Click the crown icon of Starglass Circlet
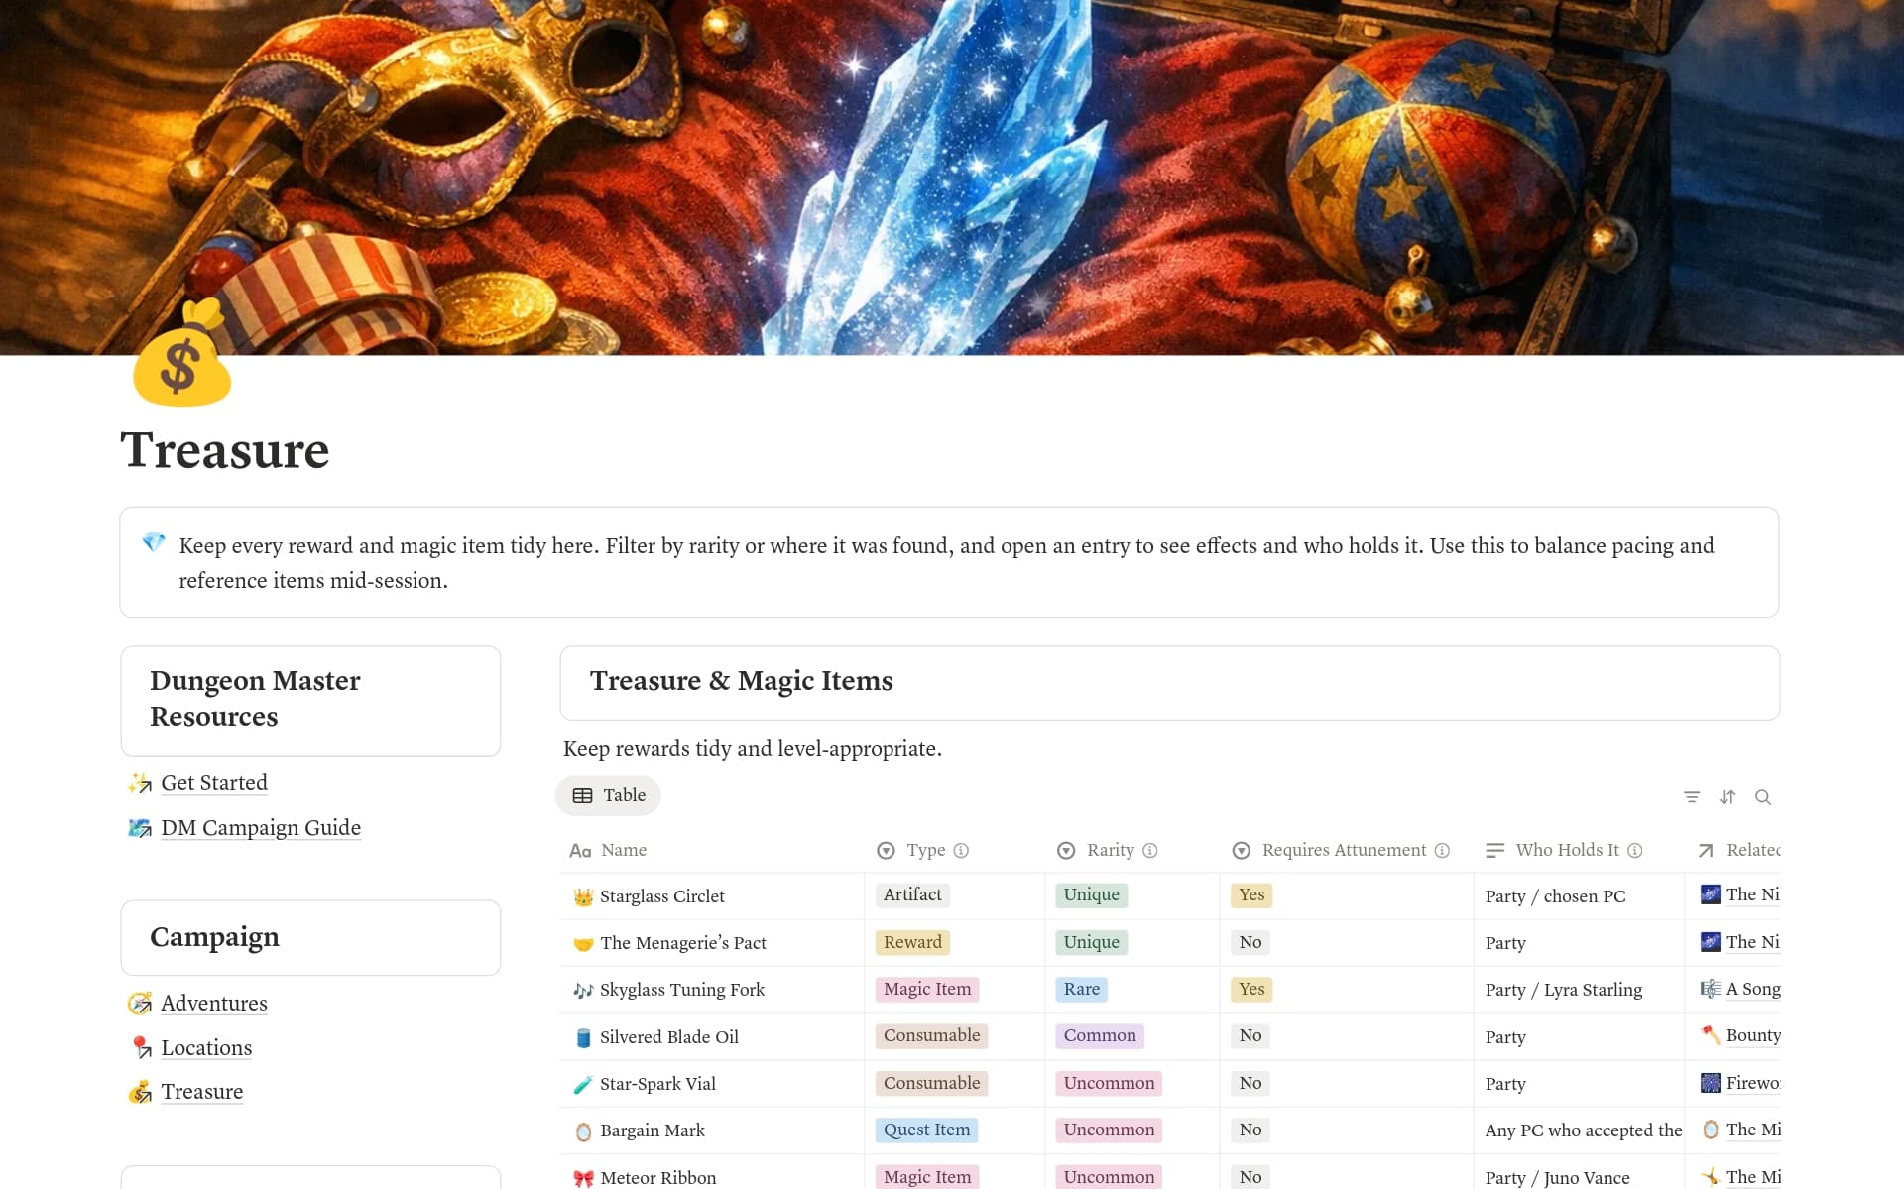 point(583,896)
